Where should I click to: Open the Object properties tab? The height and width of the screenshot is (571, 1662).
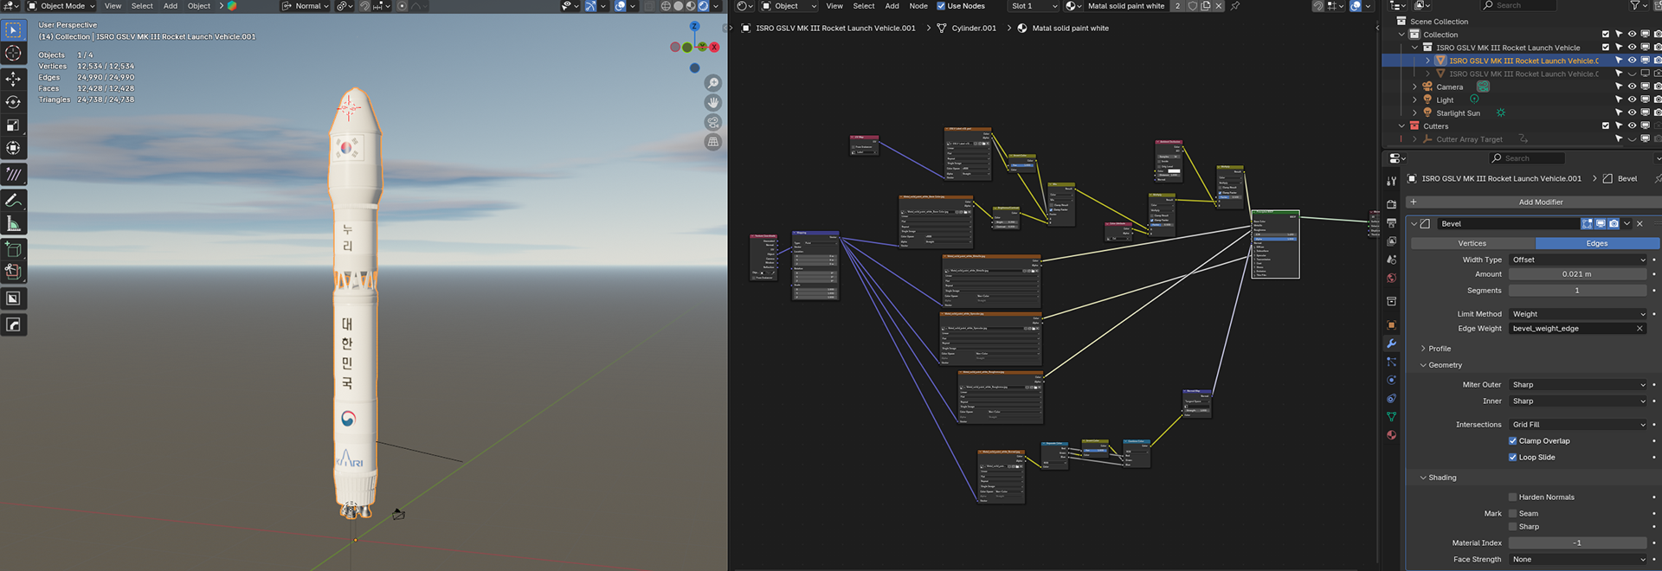[1391, 325]
